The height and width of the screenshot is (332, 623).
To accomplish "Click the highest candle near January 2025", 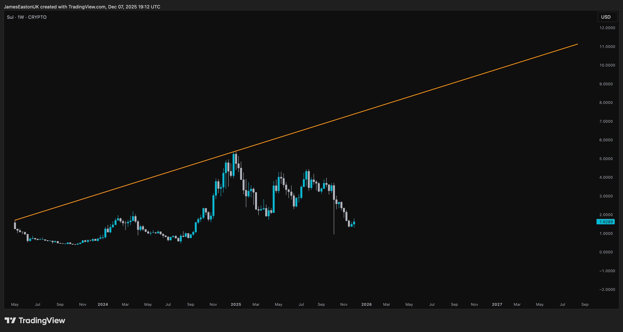I will tap(234, 164).
